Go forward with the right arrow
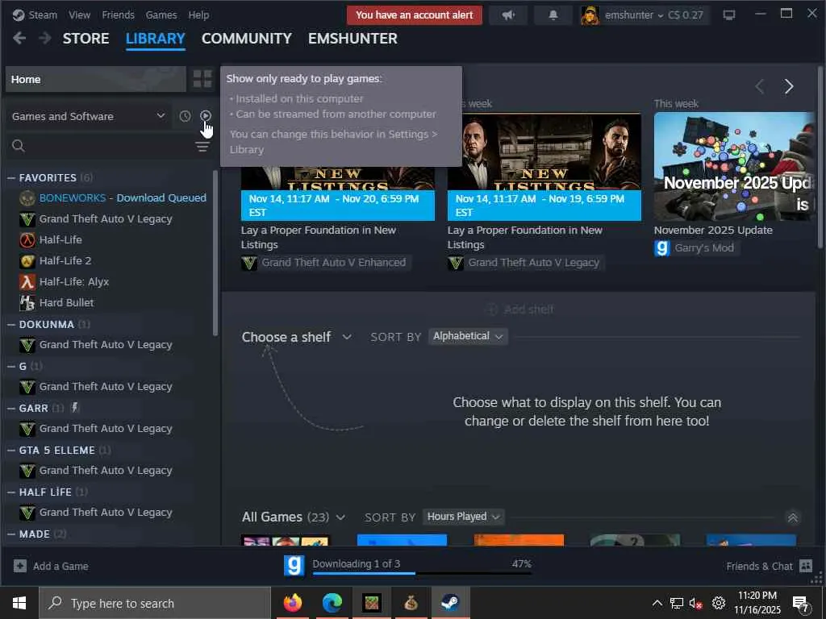The width and height of the screenshot is (826, 619). pyautogui.click(x=45, y=38)
